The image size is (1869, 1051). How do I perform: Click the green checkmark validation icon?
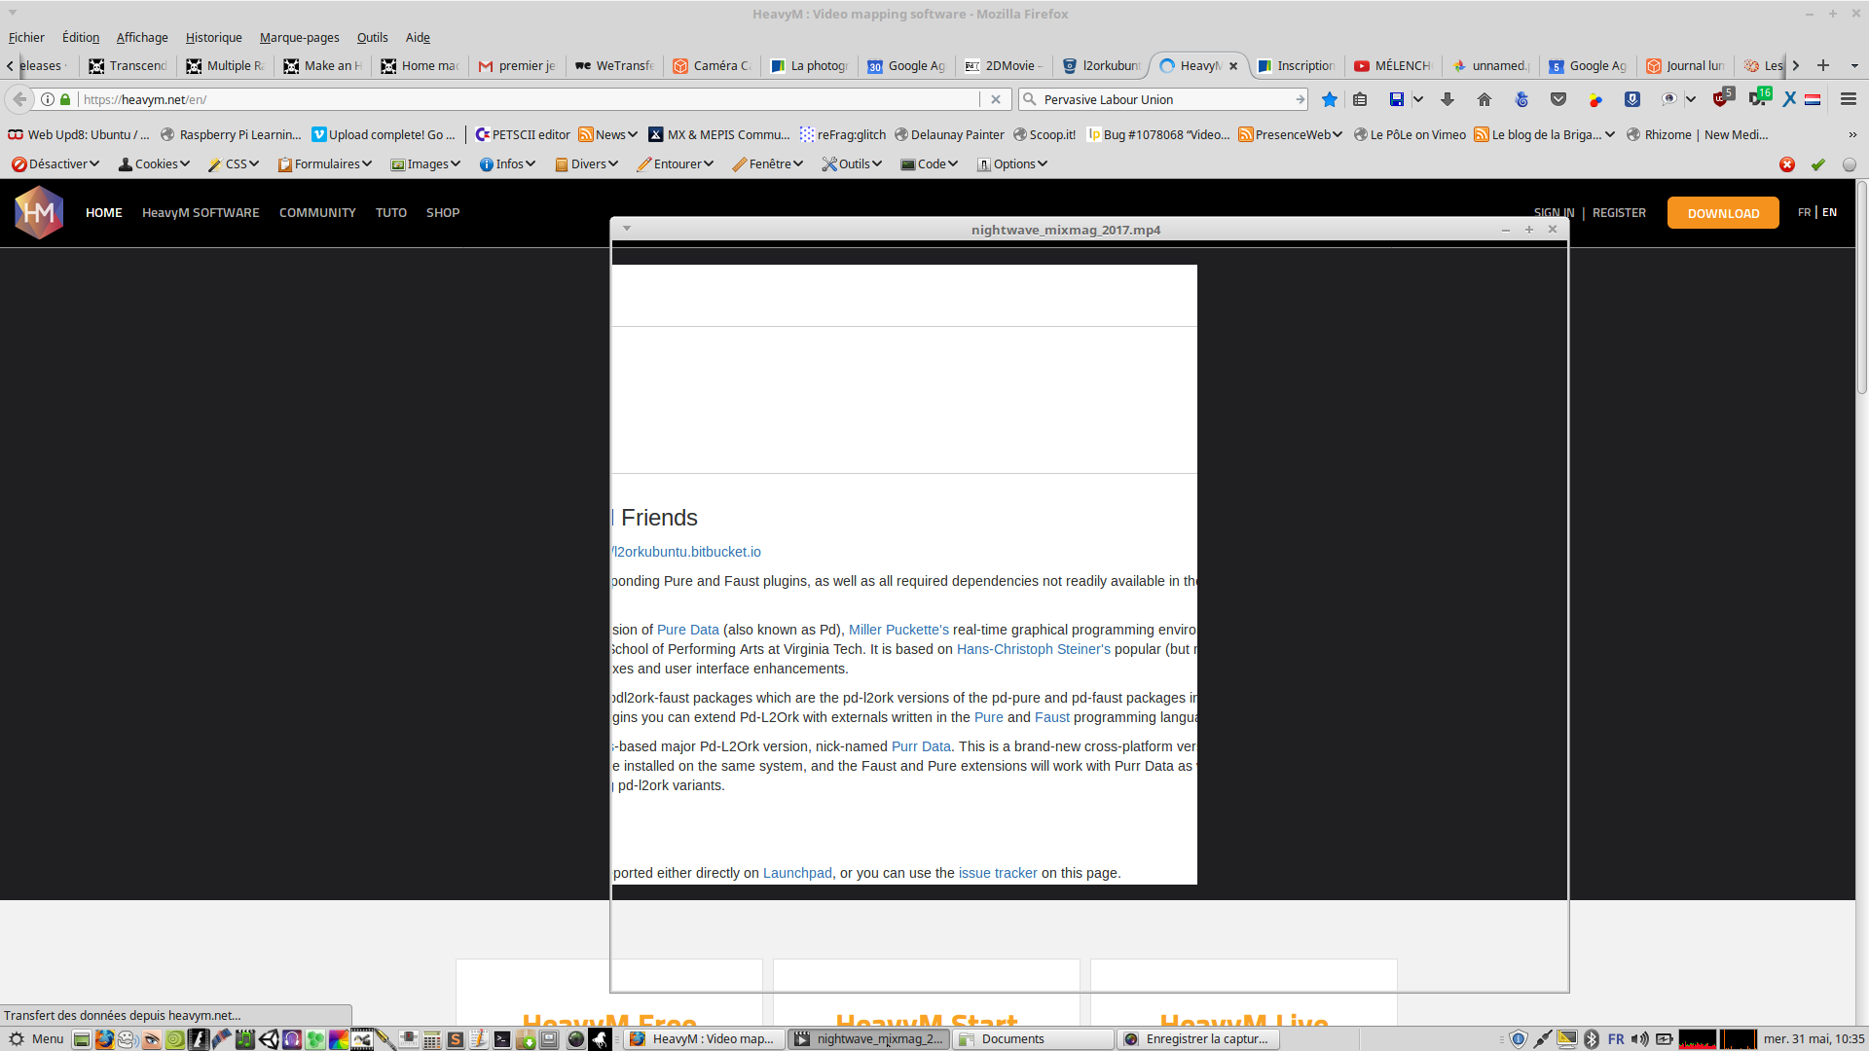click(1817, 164)
